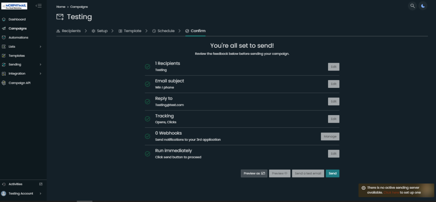Expand the Lists submenu
Viewport: 436px width, 202px height.
[x=41, y=47]
